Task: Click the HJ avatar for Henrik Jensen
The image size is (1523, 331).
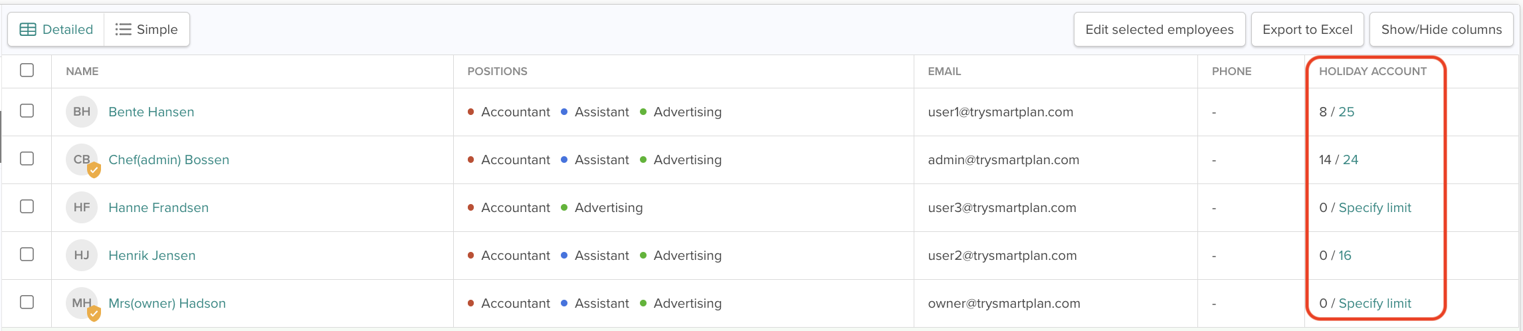Action: pos(82,255)
